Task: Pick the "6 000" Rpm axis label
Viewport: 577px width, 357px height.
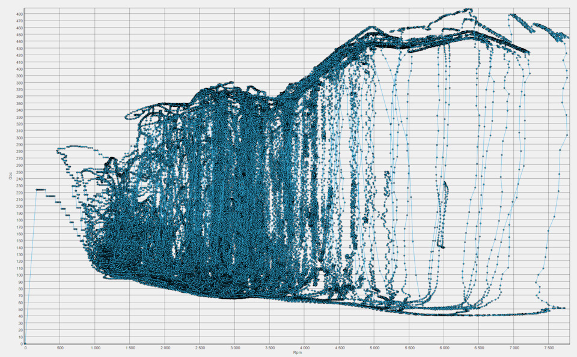Action: [444, 347]
